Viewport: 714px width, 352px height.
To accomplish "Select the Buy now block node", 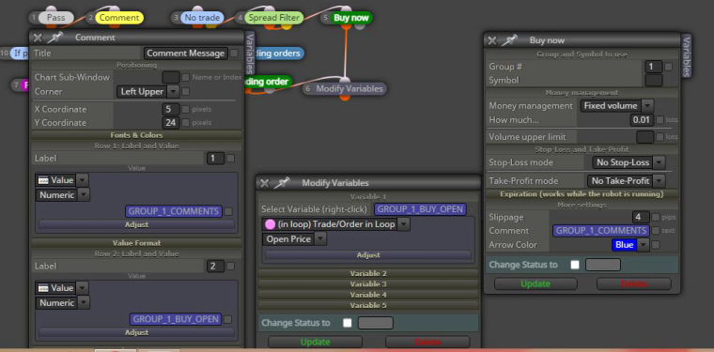I will [x=351, y=18].
